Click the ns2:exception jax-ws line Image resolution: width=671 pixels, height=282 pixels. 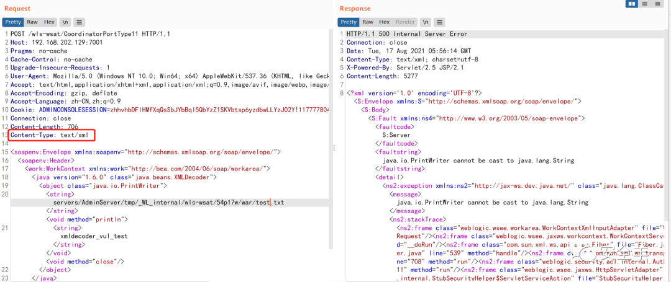[523, 185]
